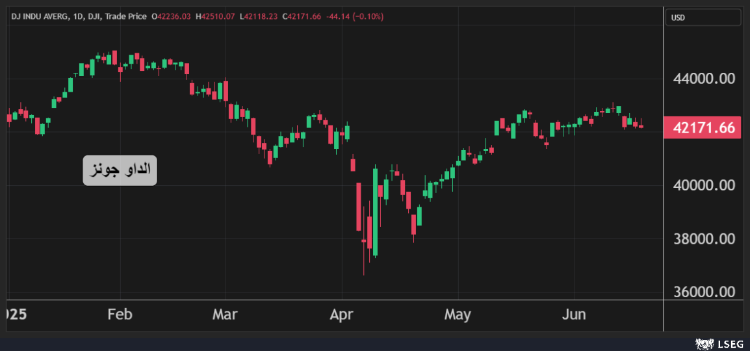Screen dimensions: 750x351
Task: Click the DJ INDU AVERG symbol title
Action: tap(39, 17)
